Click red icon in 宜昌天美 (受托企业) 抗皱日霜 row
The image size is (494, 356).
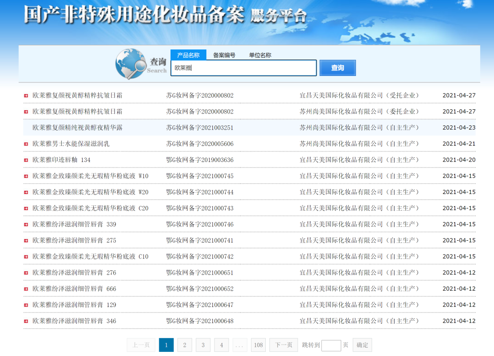tap(26, 96)
